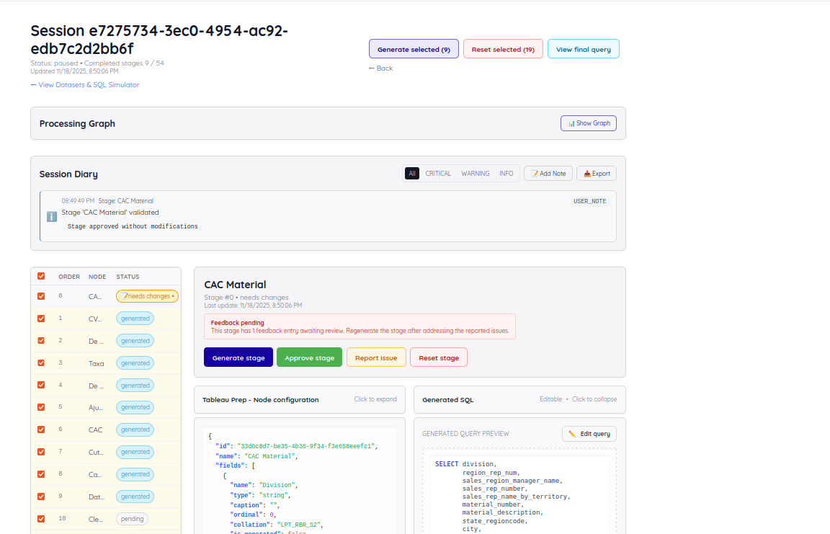This screenshot has width=830, height=534.
Task: Click the 'LPT_RBR_S2' collation value
Action: tap(298, 525)
